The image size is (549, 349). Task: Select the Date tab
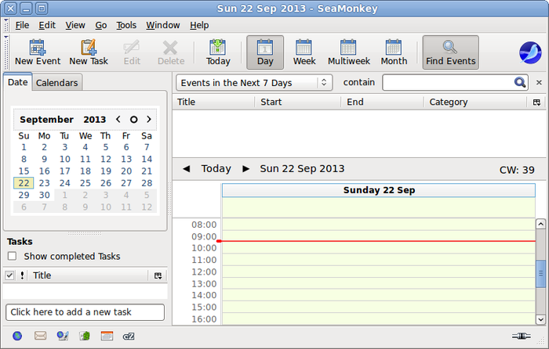tap(18, 82)
